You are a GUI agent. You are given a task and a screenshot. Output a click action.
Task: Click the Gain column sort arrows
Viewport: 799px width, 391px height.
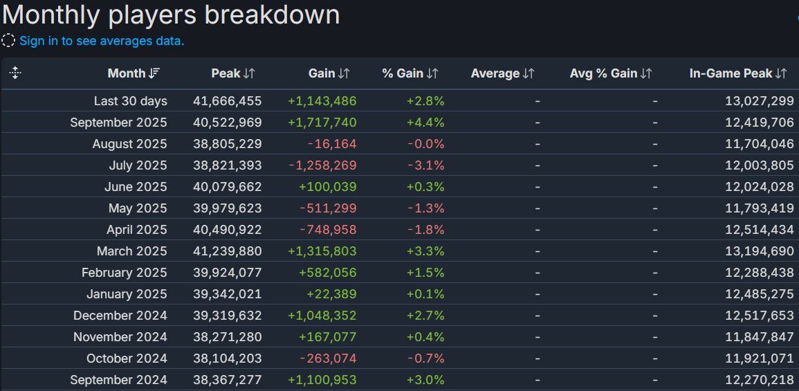pos(344,73)
